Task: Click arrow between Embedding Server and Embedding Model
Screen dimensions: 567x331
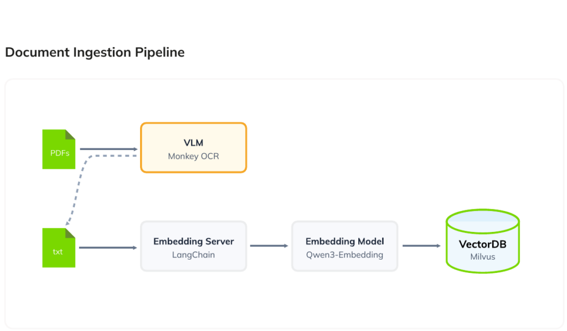Action: (269, 246)
